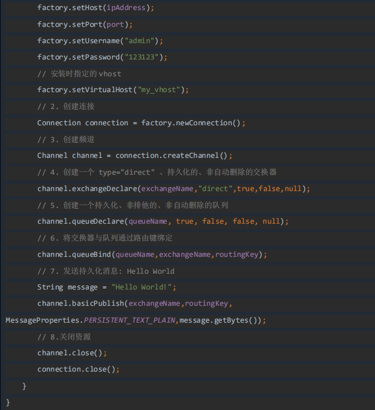Click routingKey argument in queueBind
The image size is (375, 410).
[237, 255]
